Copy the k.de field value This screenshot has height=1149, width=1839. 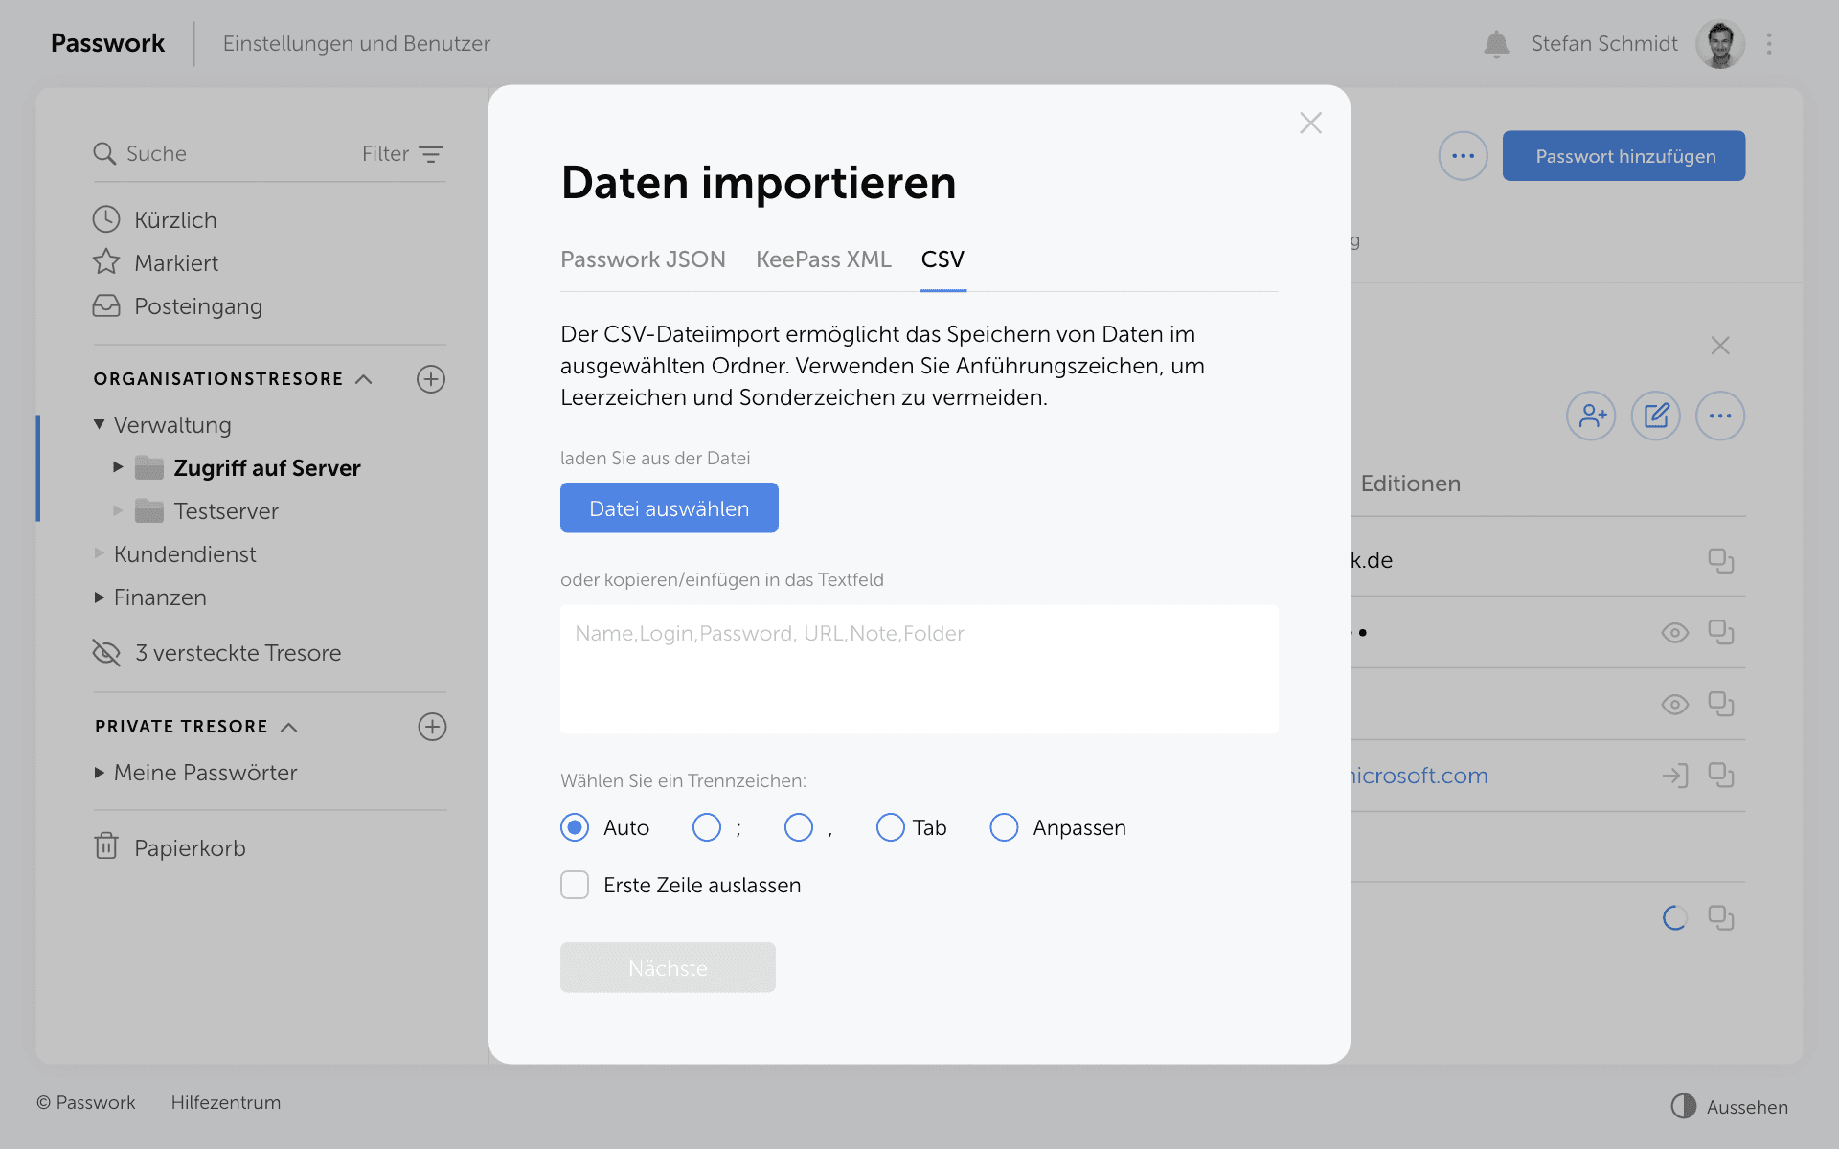click(1721, 560)
